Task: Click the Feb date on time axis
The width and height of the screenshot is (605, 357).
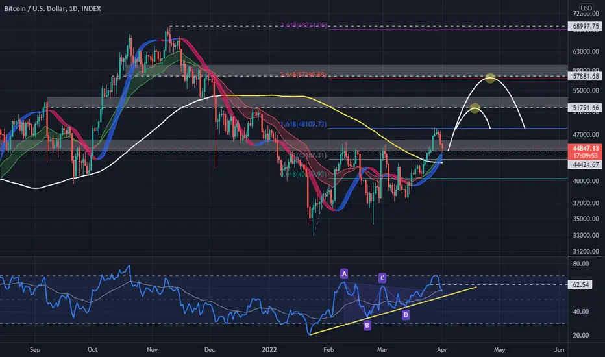Action: (x=328, y=350)
